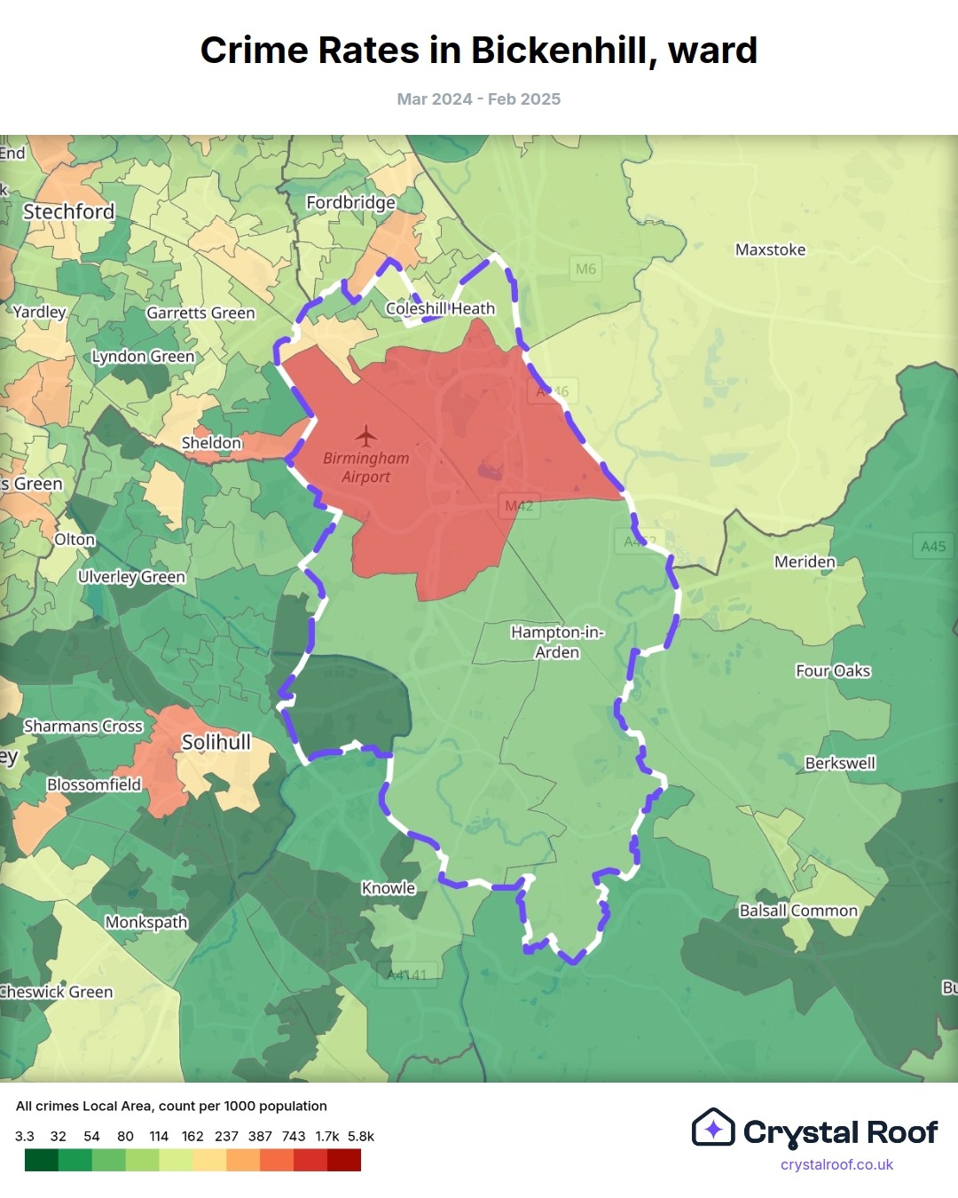Click the Maxstoke place label
This screenshot has height=1198, width=958.
tap(770, 250)
